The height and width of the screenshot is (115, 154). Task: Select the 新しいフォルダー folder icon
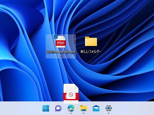point(91,41)
